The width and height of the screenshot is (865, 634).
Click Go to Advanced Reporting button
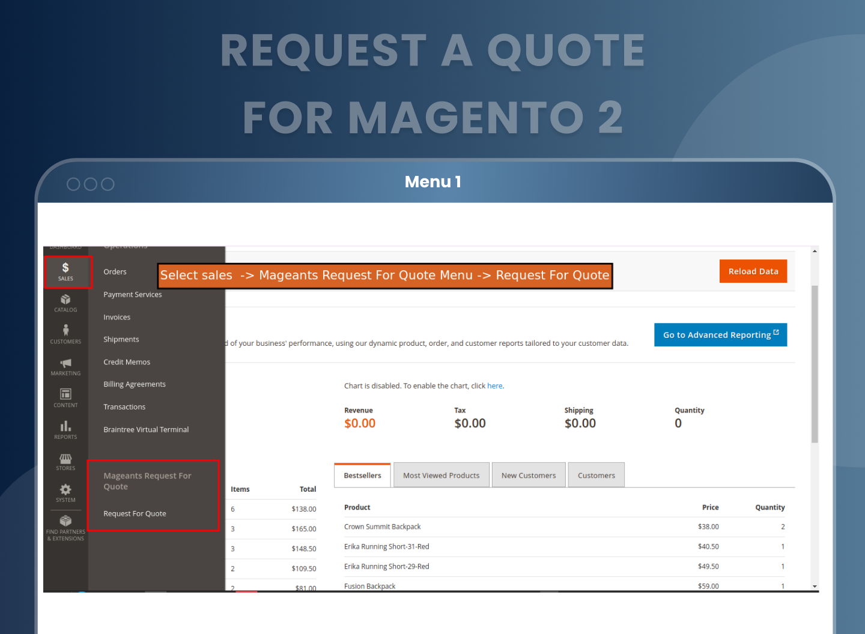720,335
